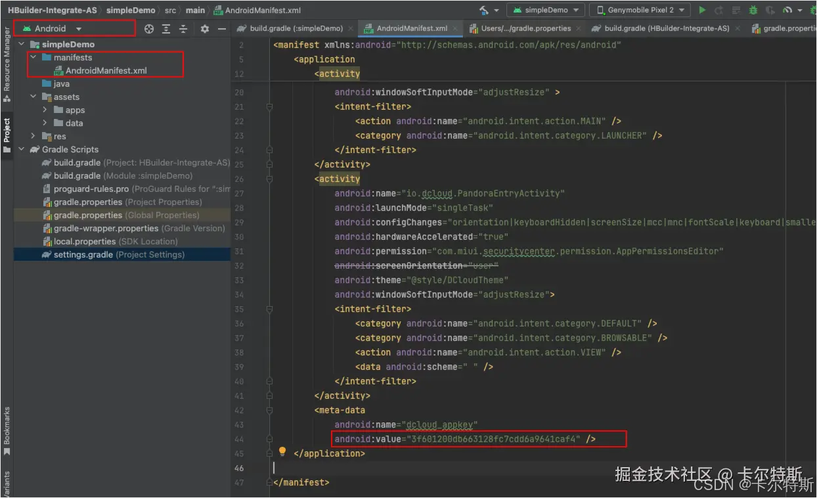The image size is (817, 498).
Task: Open the Genymobile Pixel 2 device dropdown
Action: [x=640, y=10]
